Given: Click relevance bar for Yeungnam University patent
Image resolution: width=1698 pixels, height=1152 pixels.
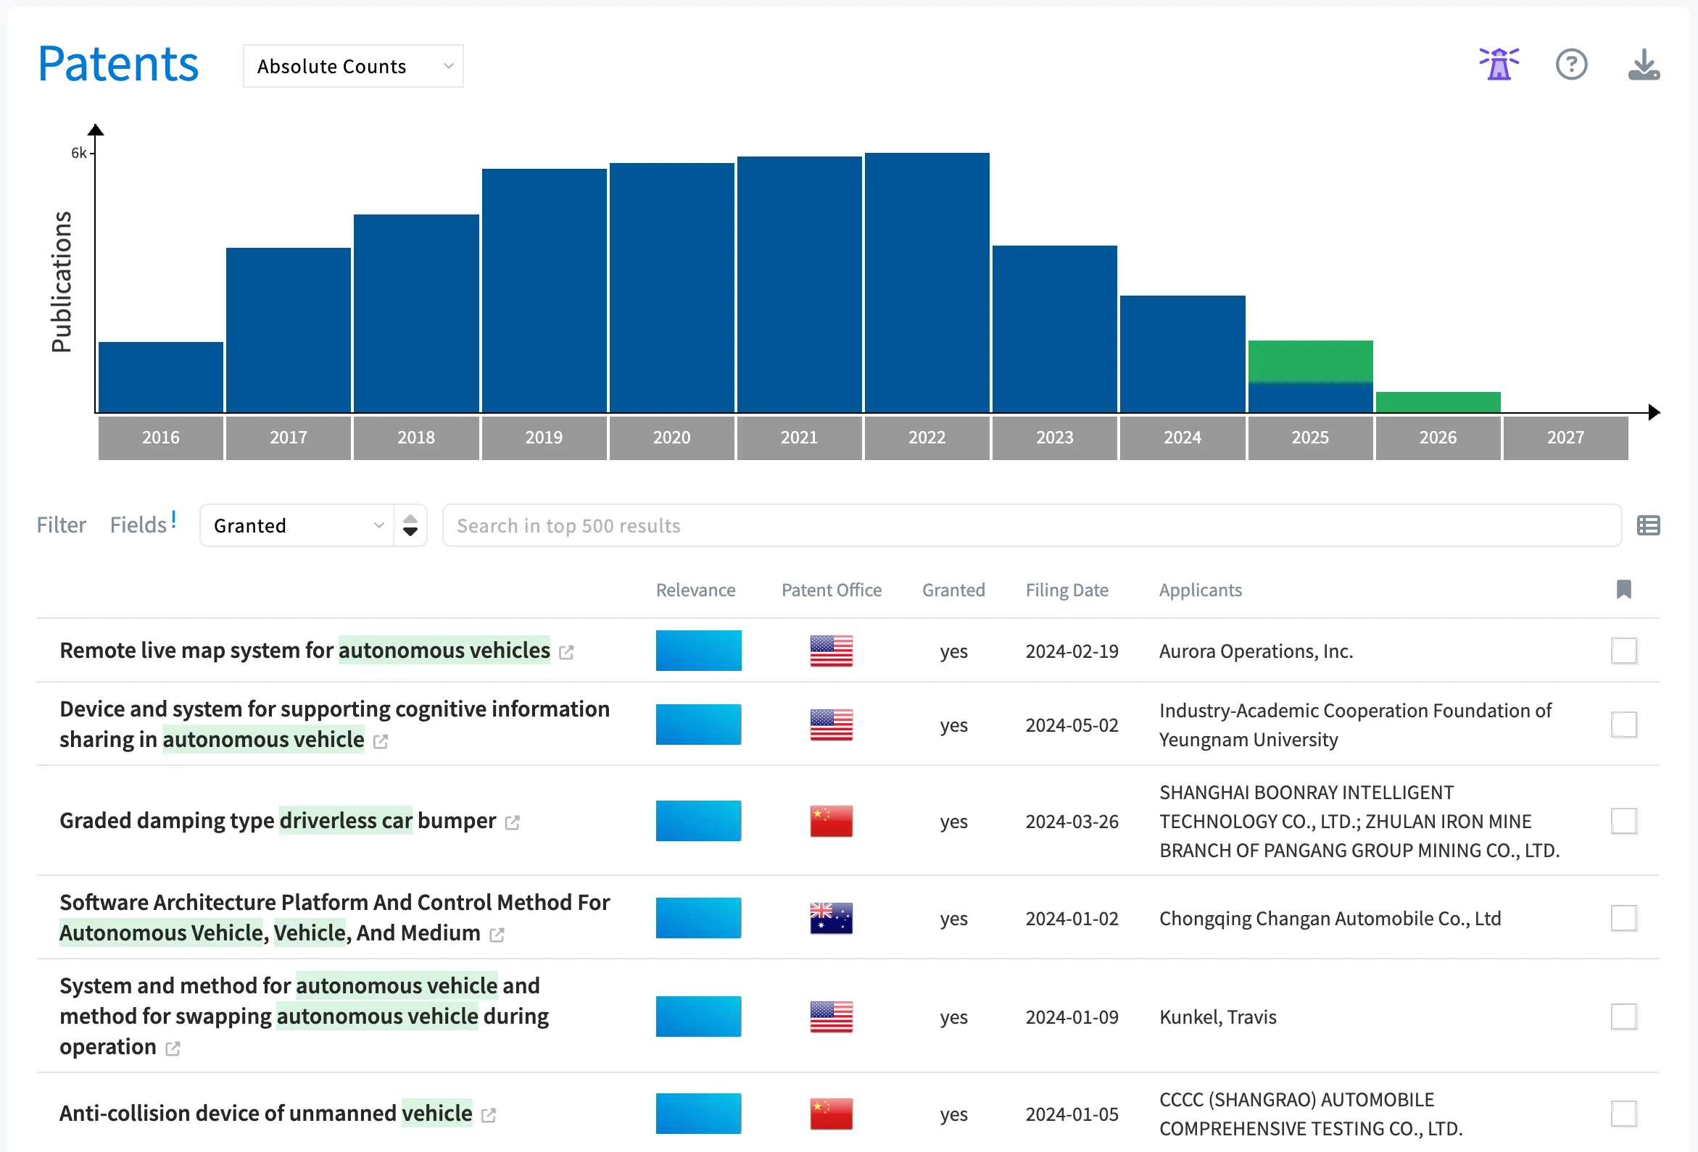Looking at the screenshot, I should pyautogui.click(x=697, y=725).
